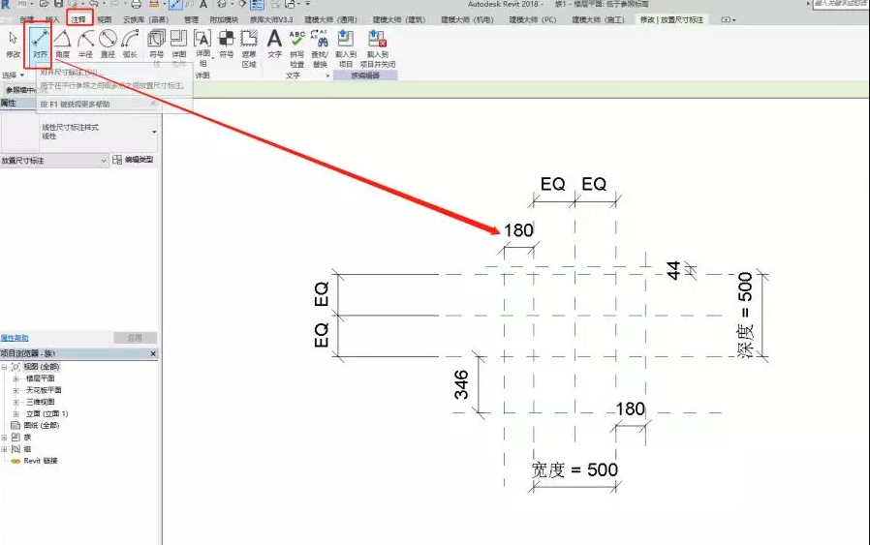Click the 详图构件 detail component tool
The width and height of the screenshot is (870, 545).
click(x=178, y=47)
